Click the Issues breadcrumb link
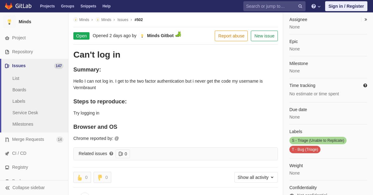The height and width of the screenshot is (195, 373). [x=123, y=20]
